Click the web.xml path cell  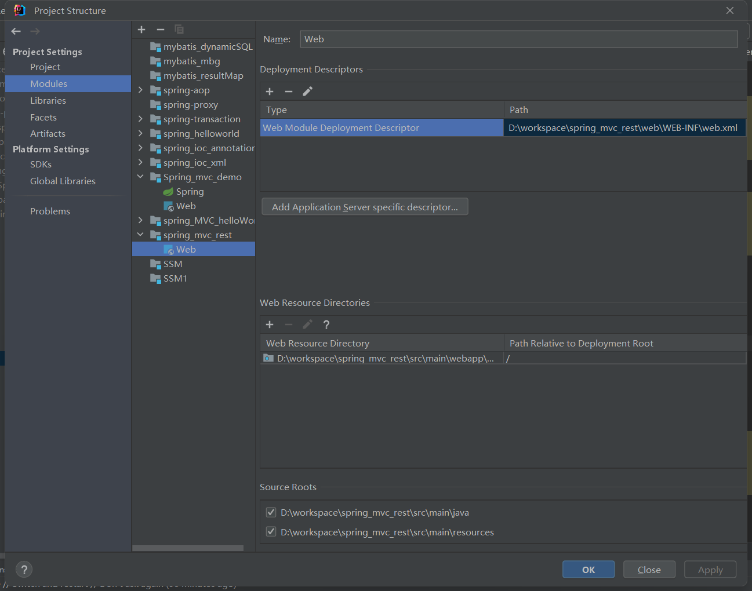click(624, 127)
